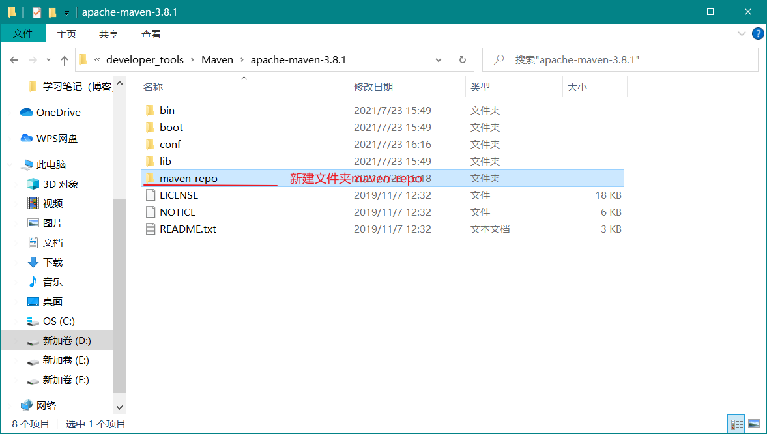Open the 新加卷 (D:) drive
Viewport: 767px width, 434px height.
[x=66, y=341]
